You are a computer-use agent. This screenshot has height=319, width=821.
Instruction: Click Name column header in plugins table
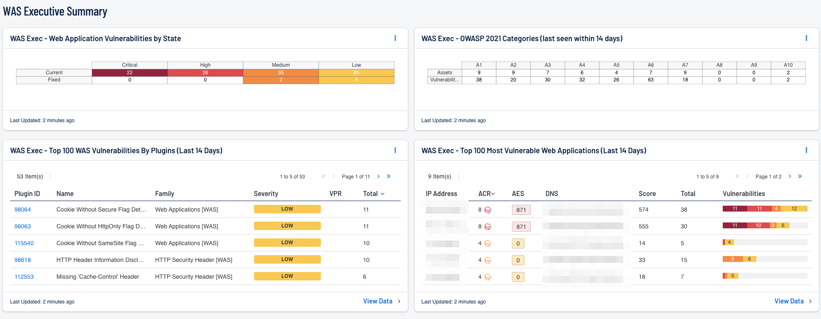tap(65, 193)
